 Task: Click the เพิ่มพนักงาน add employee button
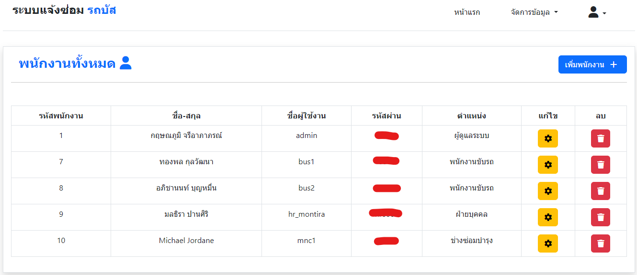pyautogui.click(x=592, y=65)
